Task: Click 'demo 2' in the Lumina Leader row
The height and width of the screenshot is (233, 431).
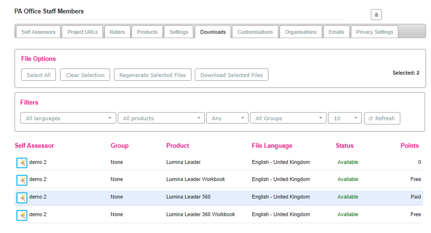Action: click(38, 162)
